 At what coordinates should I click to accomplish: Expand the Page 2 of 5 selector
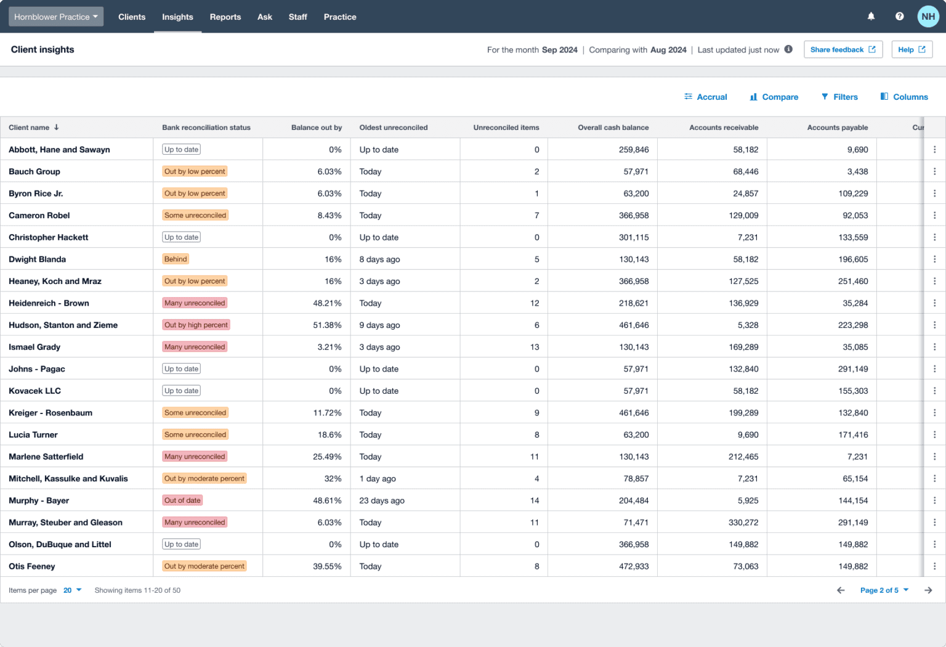pyautogui.click(x=884, y=590)
